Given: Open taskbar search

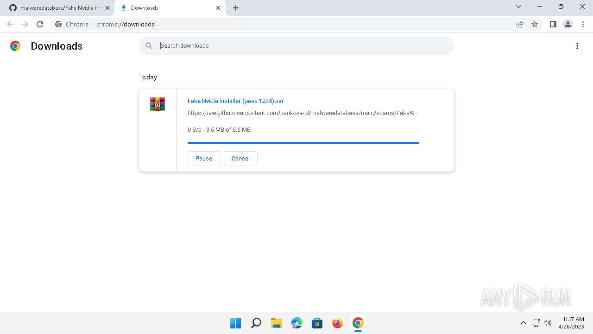Looking at the screenshot, I should [256, 323].
